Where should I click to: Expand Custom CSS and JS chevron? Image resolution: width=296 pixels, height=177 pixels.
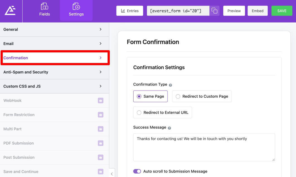click(x=101, y=86)
